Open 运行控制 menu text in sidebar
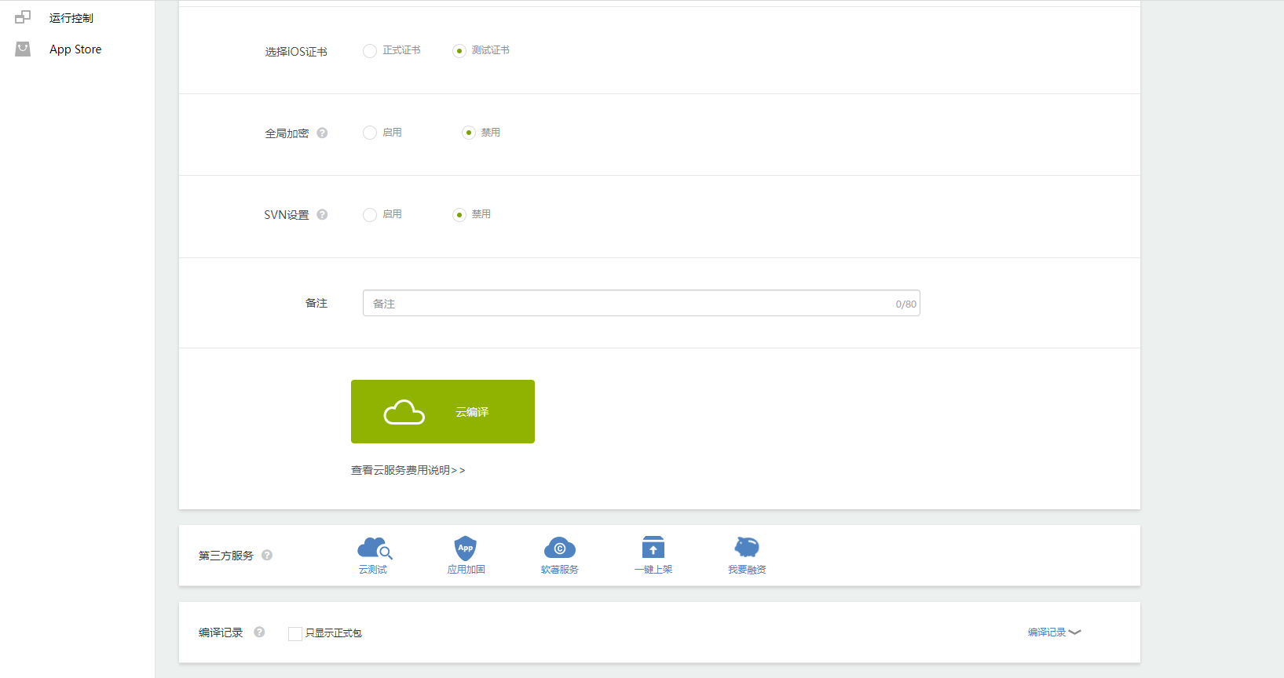Screen dimensions: 1284x678 tap(71, 17)
